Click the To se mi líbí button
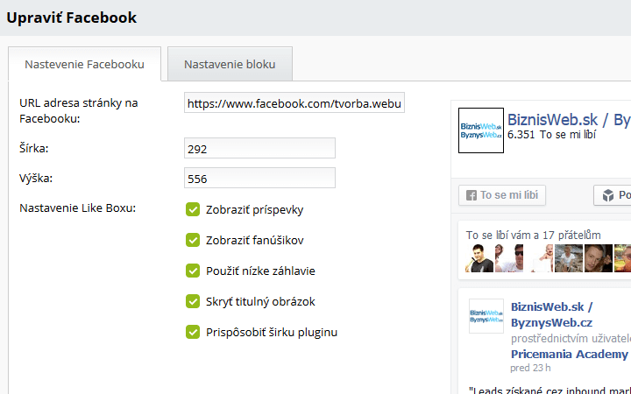 [502, 195]
